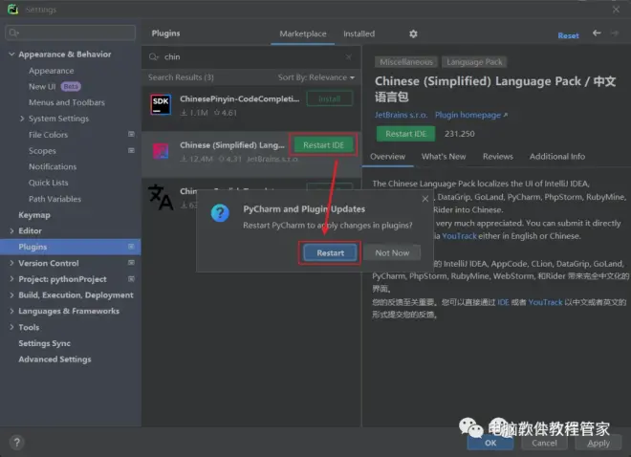Click the magnifier in plugin search field

point(154,57)
